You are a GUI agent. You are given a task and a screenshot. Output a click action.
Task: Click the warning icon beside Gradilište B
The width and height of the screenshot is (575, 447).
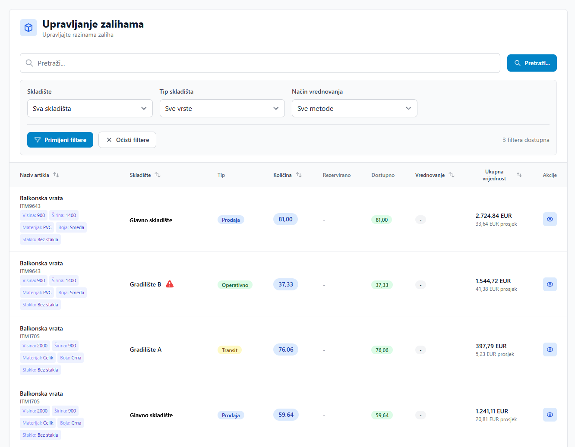pos(170,284)
